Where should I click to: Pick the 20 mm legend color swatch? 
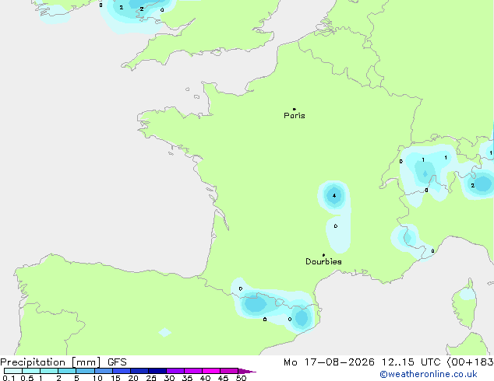[139, 371]
